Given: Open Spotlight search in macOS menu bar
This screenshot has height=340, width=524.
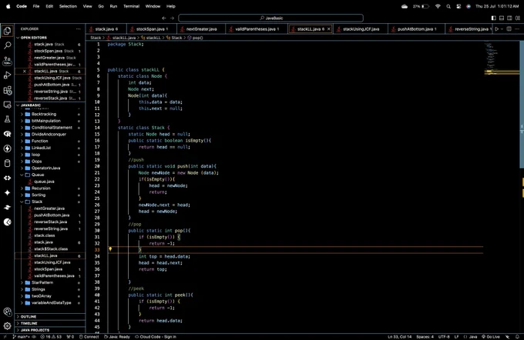Looking at the screenshot, I should pos(448,6).
